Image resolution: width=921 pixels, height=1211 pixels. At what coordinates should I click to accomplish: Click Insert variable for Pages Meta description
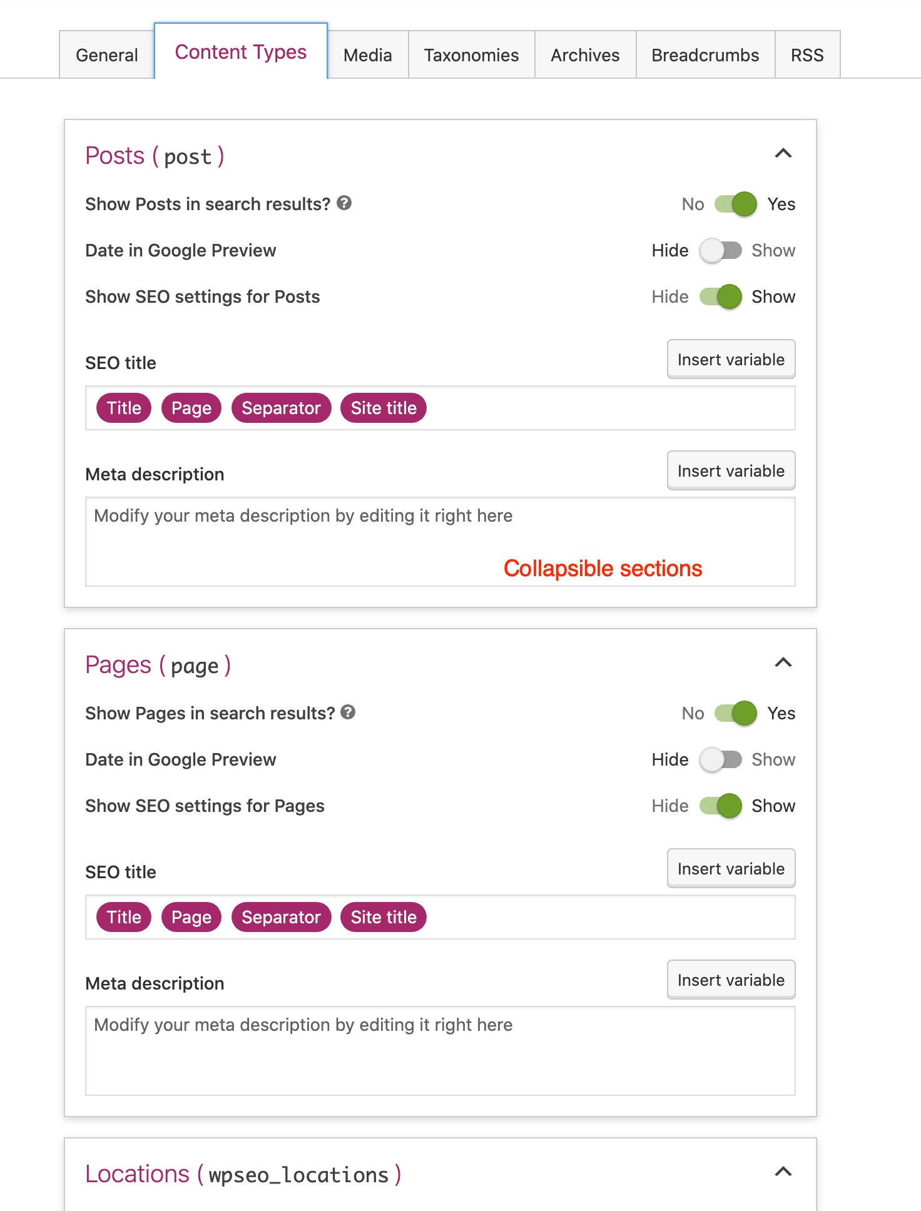pos(731,980)
